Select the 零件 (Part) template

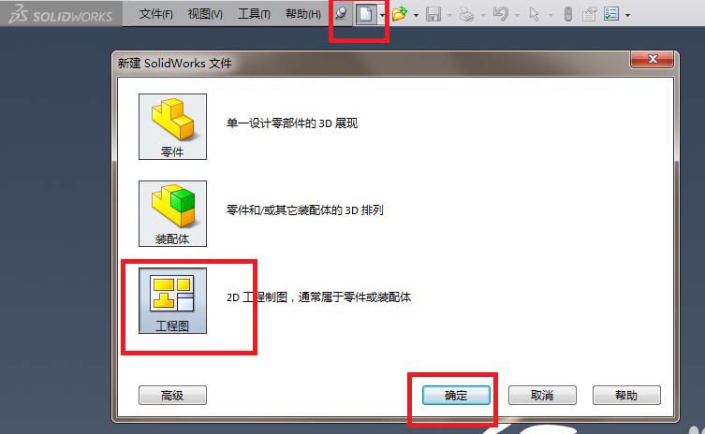coord(172,126)
